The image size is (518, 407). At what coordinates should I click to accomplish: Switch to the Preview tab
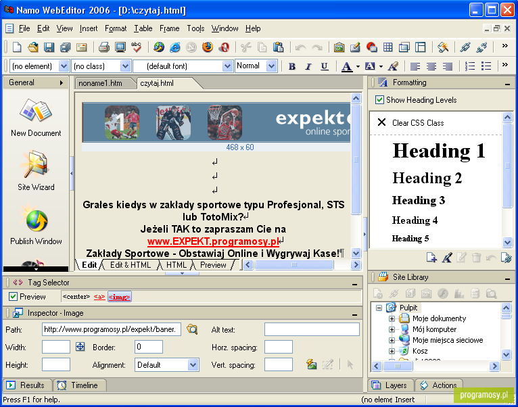213,265
